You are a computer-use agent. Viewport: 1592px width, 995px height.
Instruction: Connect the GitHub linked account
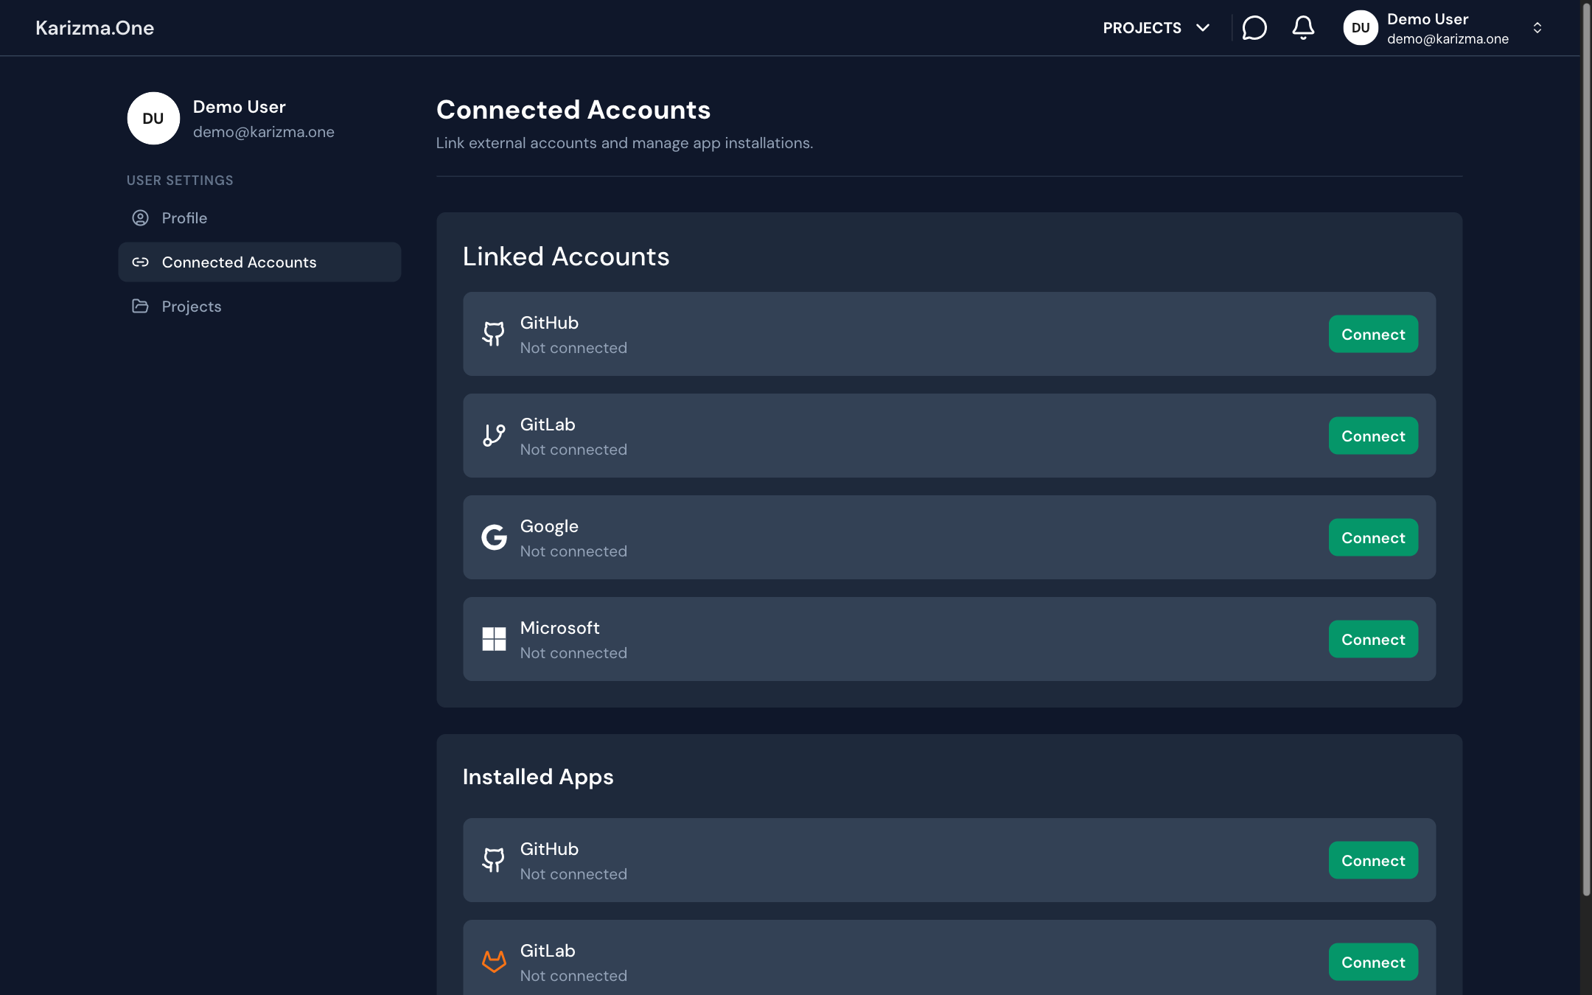1373,334
